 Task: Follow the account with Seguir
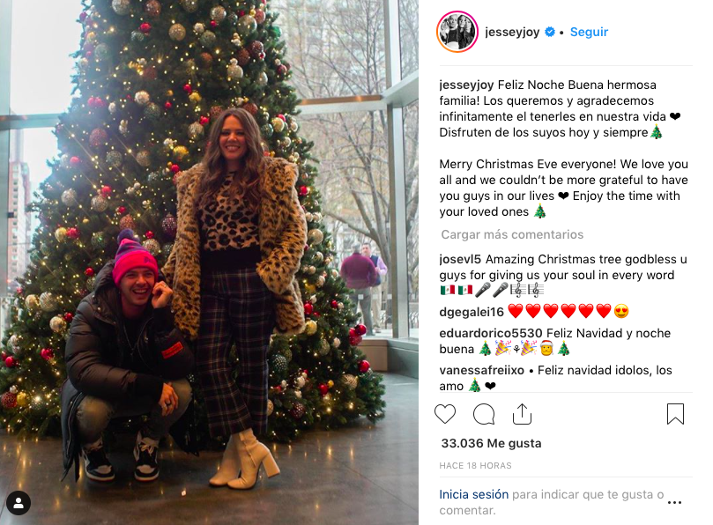pos(589,32)
